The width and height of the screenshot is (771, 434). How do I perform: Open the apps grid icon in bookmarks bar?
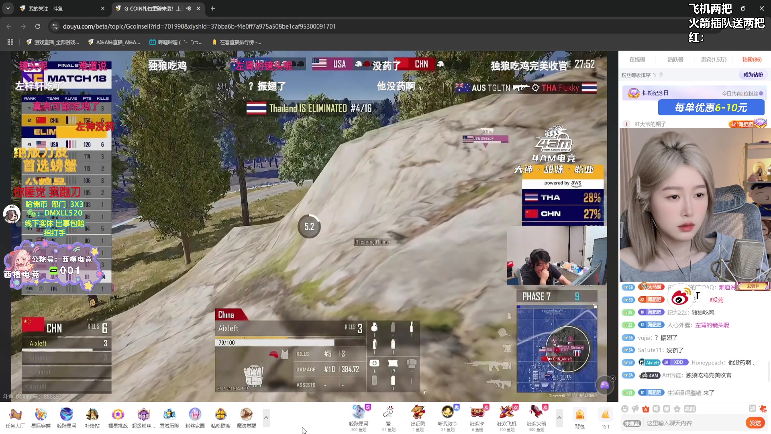pyautogui.click(x=10, y=42)
